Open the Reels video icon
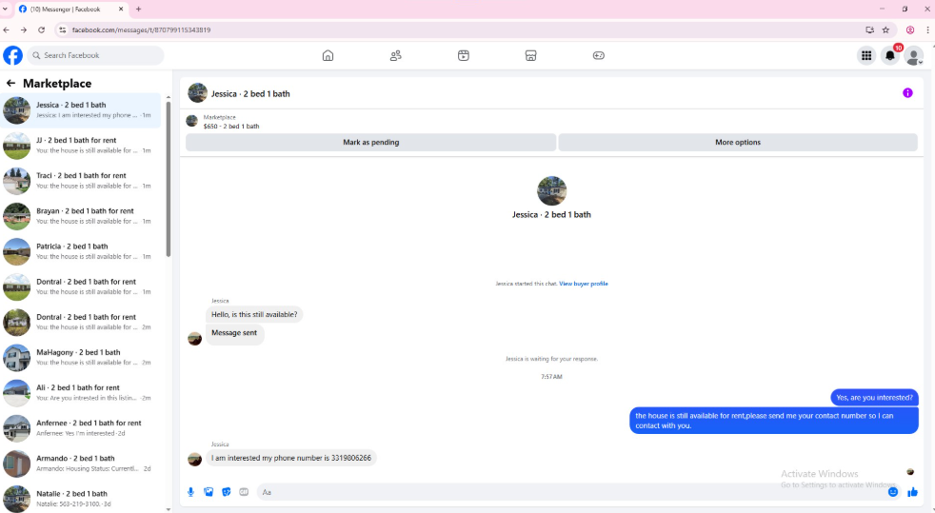Viewport: 935px width, 513px height. click(464, 55)
